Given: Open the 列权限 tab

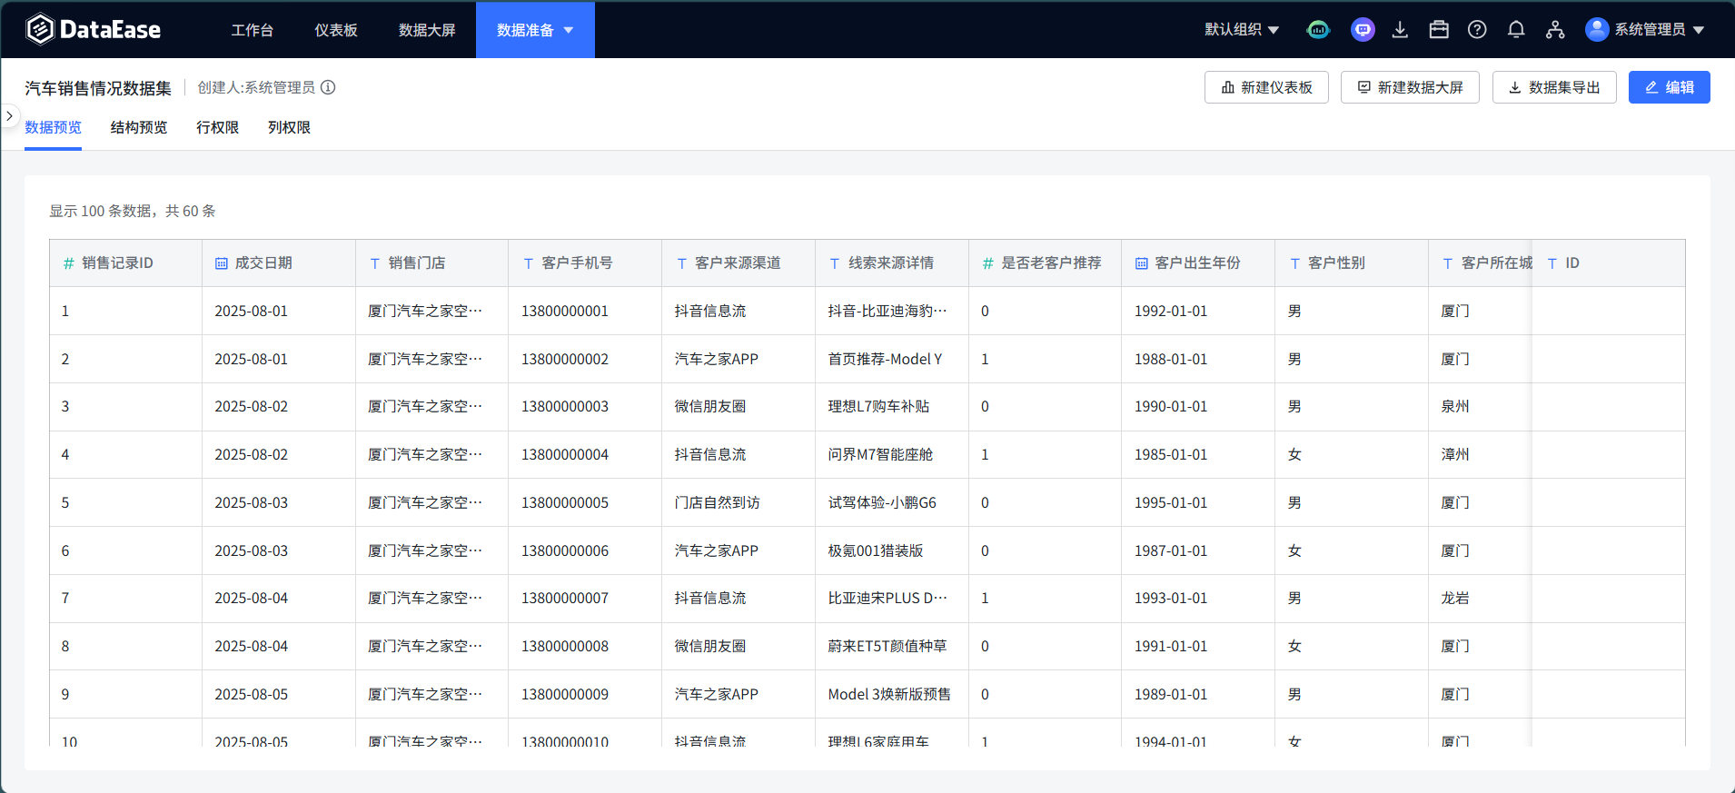Looking at the screenshot, I should pos(289,127).
